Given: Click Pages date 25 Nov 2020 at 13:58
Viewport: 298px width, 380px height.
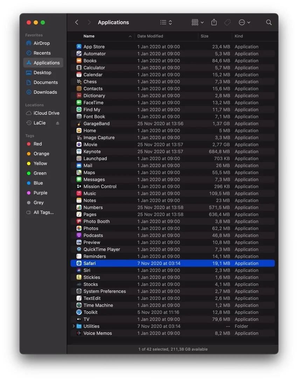Looking at the screenshot, I should click(x=160, y=215).
